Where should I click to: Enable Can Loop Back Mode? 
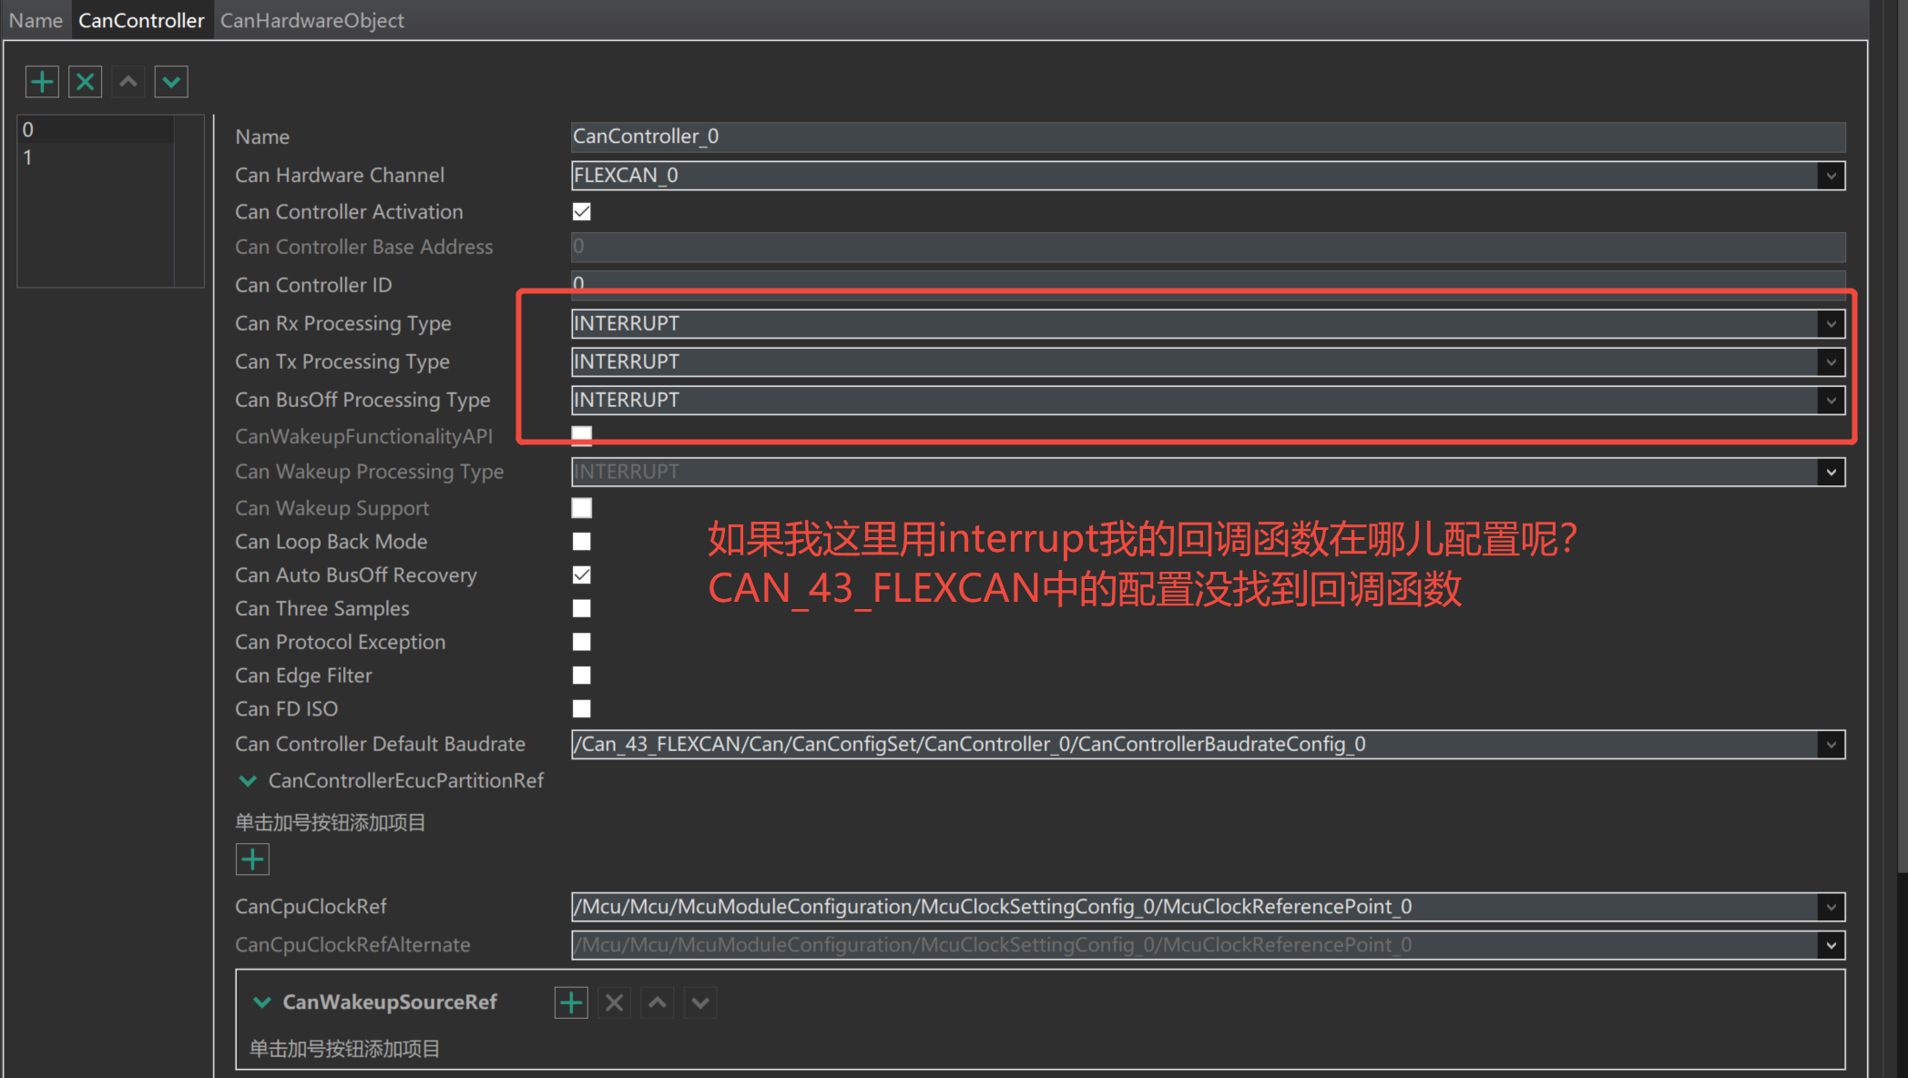[x=581, y=541]
